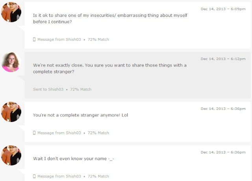Click "72% Match" in the sent reply footer
The height and width of the screenshot is (181, 252).
81,89
